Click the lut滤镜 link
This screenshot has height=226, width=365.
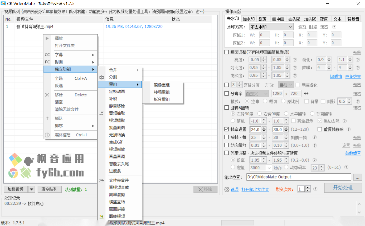click(336, 76)
